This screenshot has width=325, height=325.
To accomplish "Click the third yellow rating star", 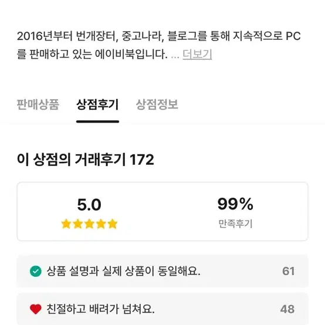I will 89,224.
